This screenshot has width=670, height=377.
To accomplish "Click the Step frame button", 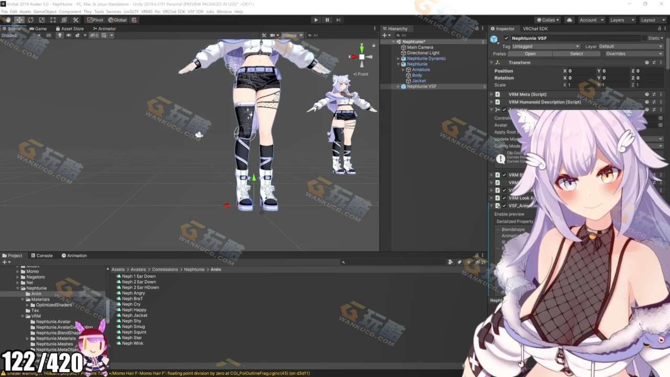I will [338, 20].
